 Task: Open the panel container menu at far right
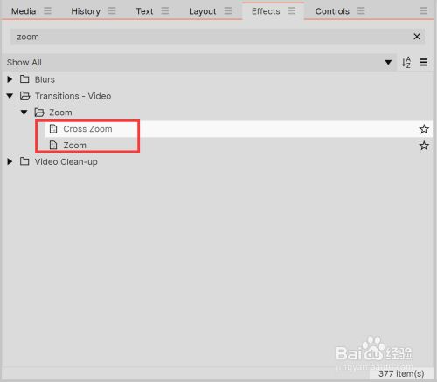[x=423, y=11]
